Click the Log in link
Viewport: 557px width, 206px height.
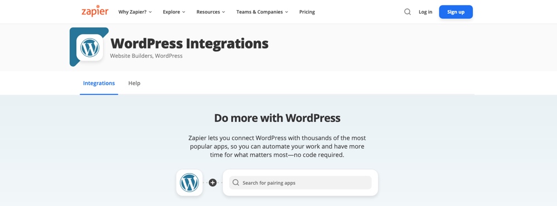[425, 12]
